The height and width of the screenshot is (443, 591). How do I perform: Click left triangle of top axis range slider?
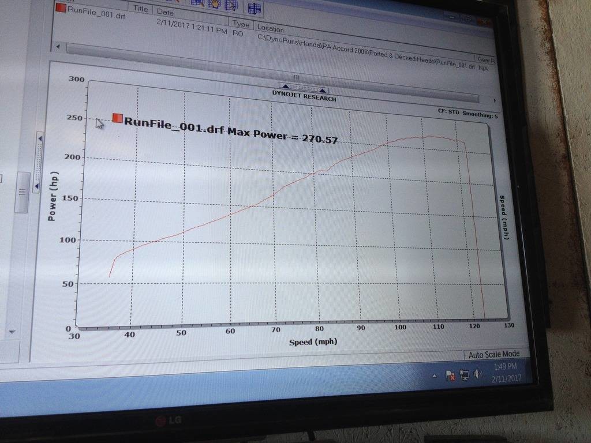coord(286,87)
